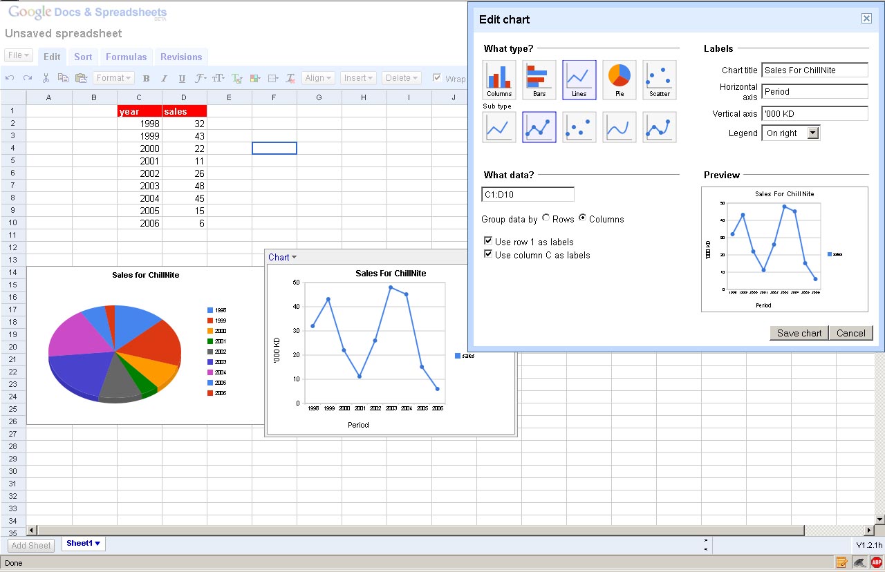The width and height of the screenshot is (885, 572).
Task: Edit the data range input field
Action: [527, 194]
